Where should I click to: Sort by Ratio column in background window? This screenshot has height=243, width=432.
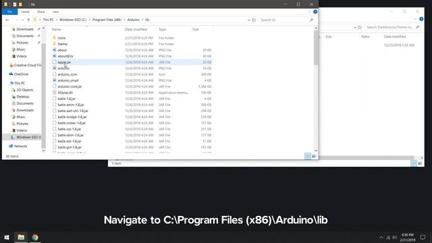pyautogui.click(x=365, y=36)
